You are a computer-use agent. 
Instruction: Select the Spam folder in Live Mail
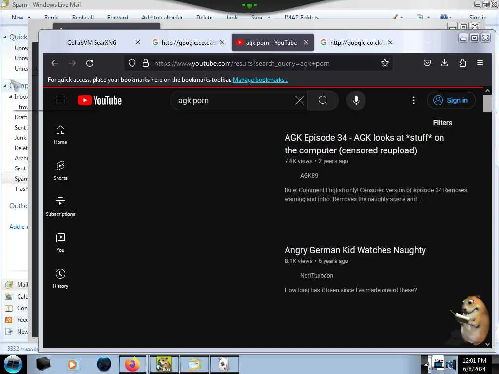pos(20,179)
